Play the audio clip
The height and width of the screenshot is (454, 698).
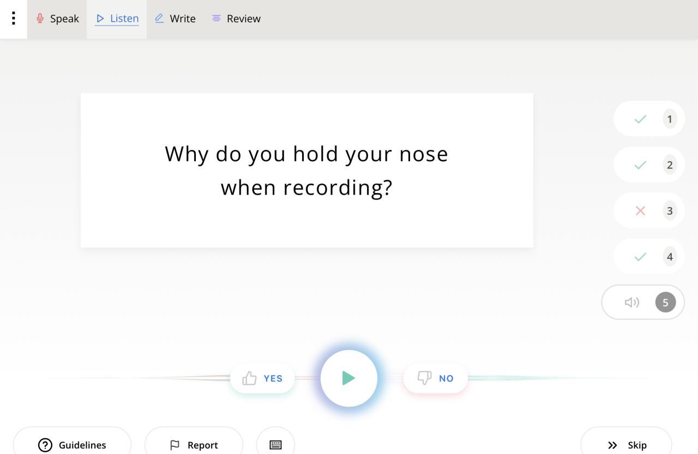[349, 378]
